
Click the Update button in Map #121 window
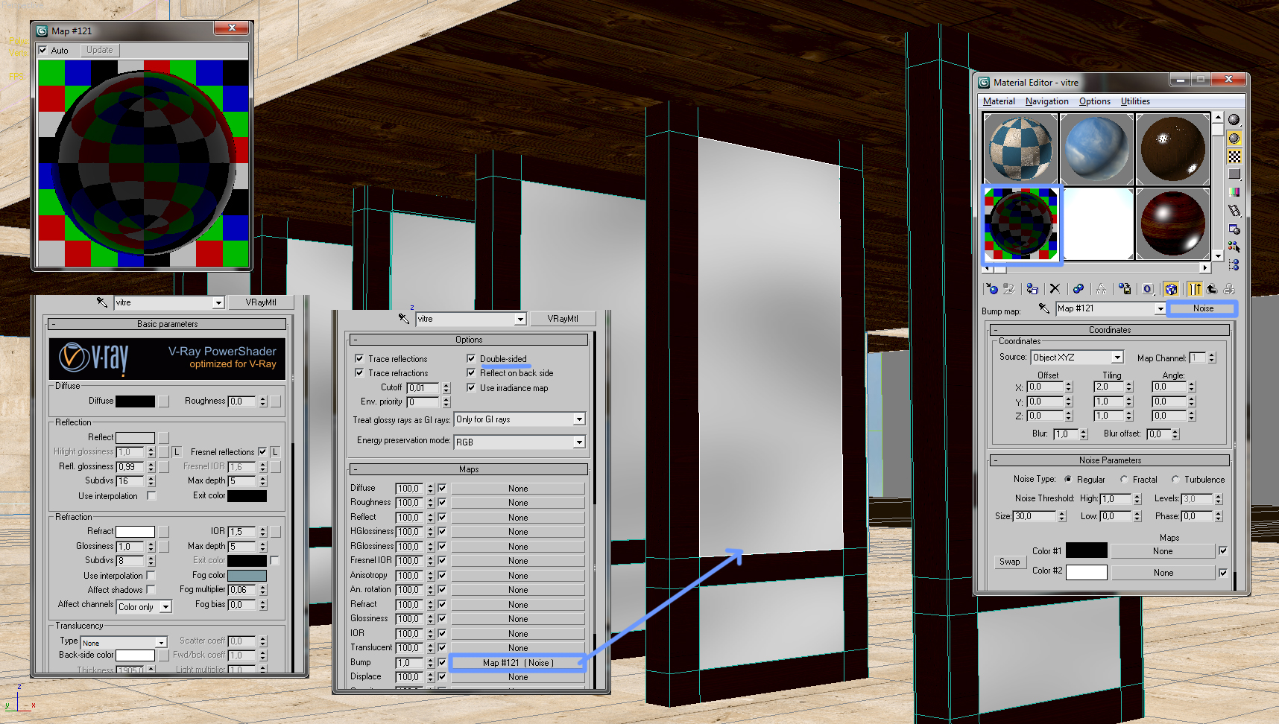(x=100, y=50)
